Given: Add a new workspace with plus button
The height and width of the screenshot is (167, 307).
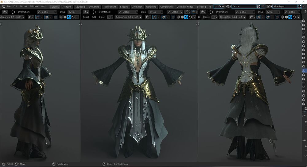Looking at the screenshot, I should [x=210, y=7].
